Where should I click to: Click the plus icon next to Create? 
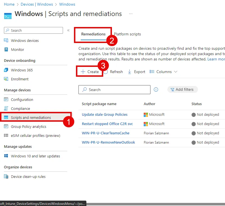point(83,72)
